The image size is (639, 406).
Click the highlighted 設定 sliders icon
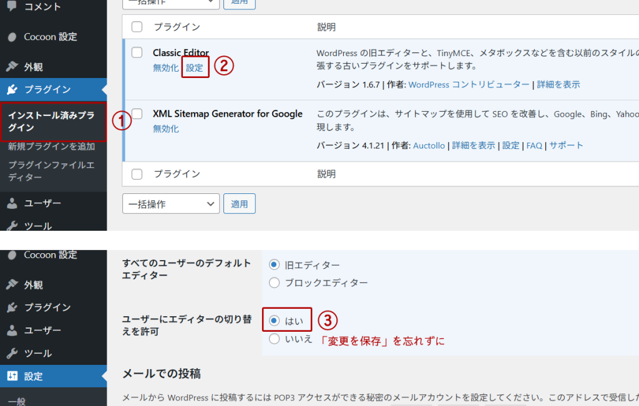coord(12,376)
